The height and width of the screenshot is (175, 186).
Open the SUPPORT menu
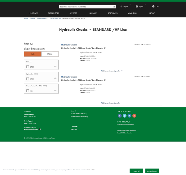[93, 13]
